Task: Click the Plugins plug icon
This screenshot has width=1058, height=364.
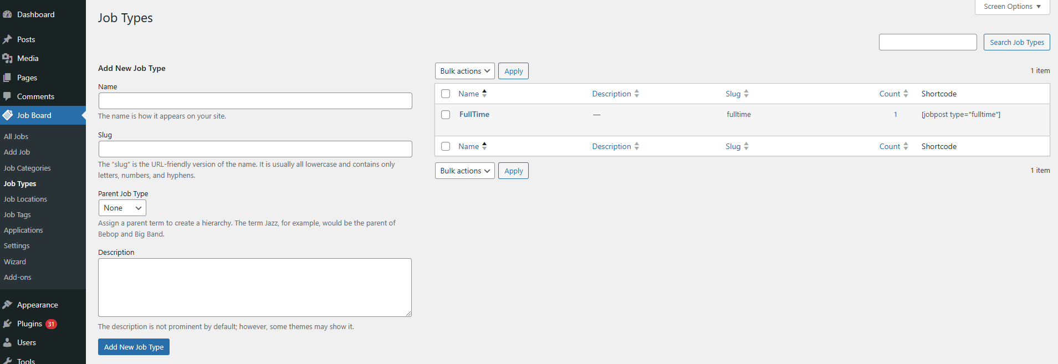Action: [x=7, y=324]
